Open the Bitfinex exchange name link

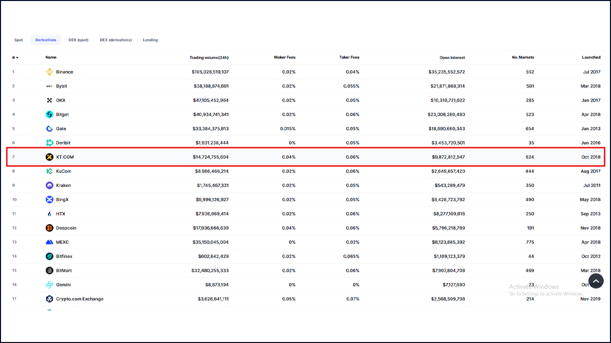point(64,257)
